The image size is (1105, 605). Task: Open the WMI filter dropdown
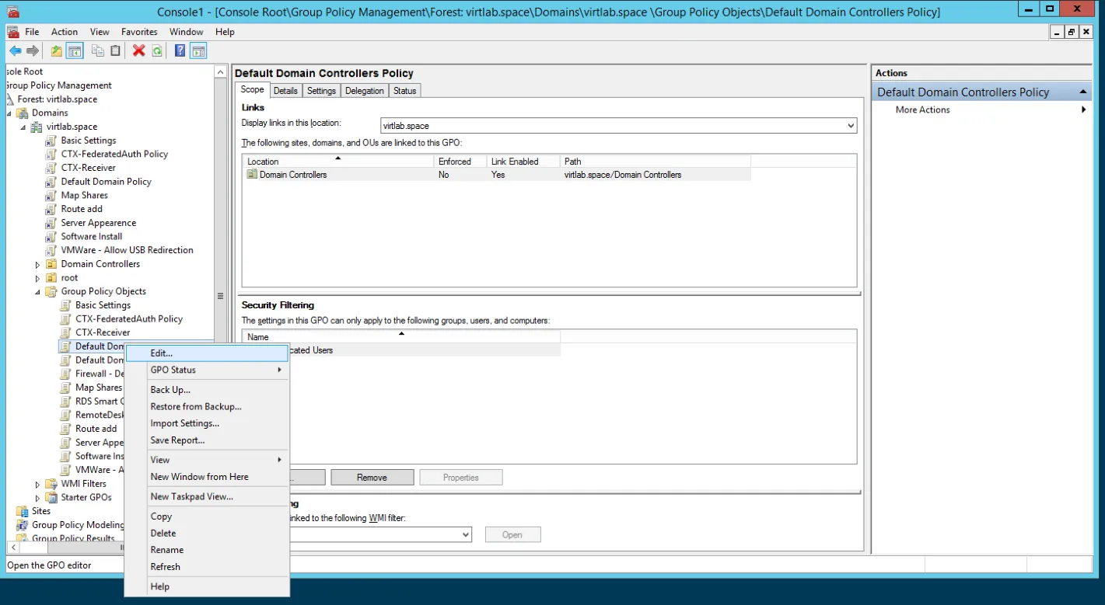point(466,534)
